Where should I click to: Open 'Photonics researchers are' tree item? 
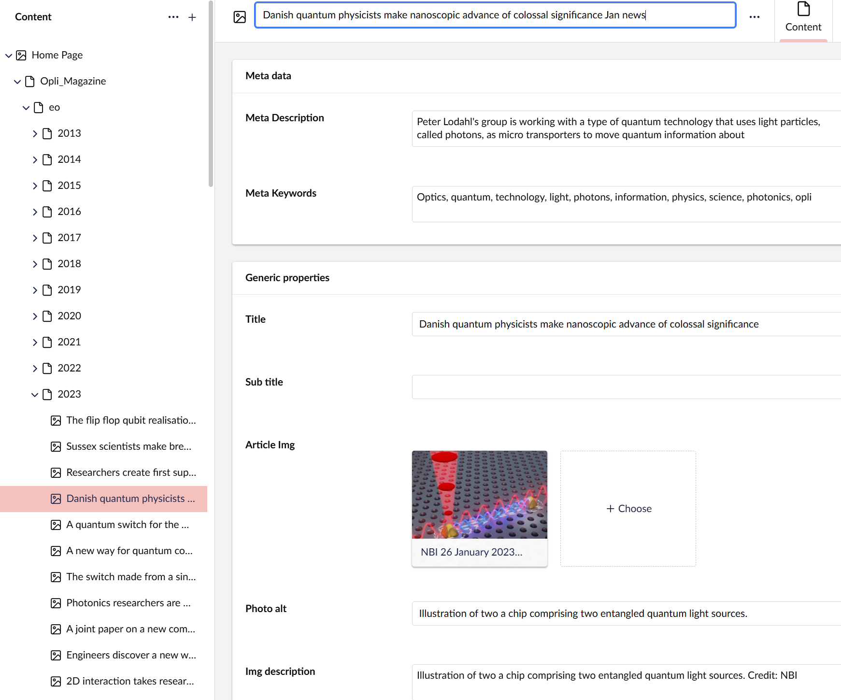tap(128, 603)
